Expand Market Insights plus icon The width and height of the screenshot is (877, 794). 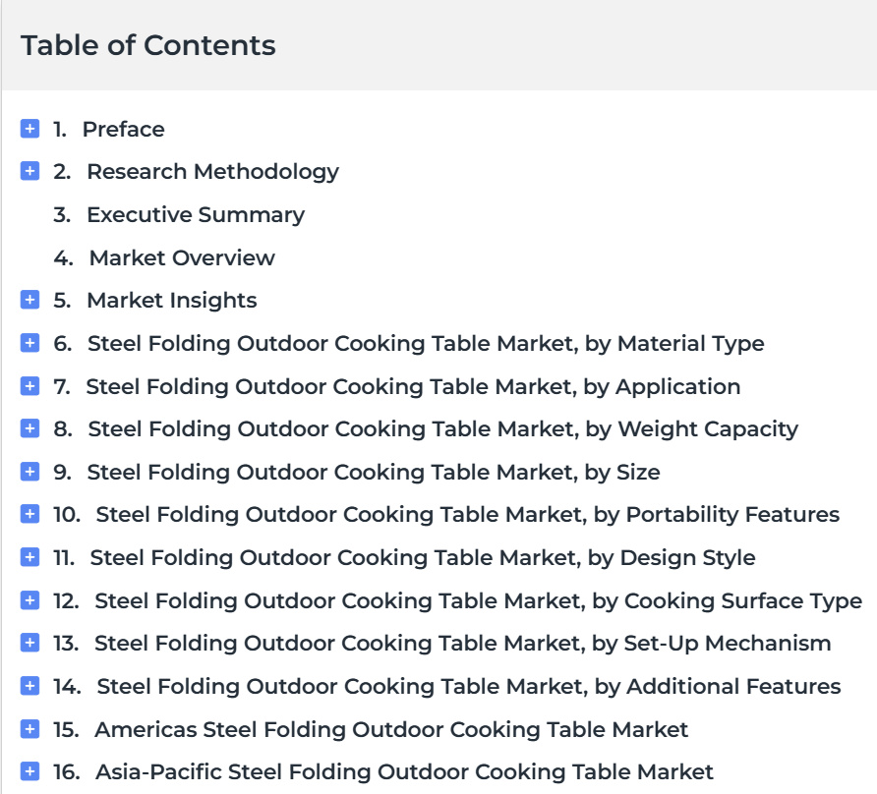pos(29,300)
